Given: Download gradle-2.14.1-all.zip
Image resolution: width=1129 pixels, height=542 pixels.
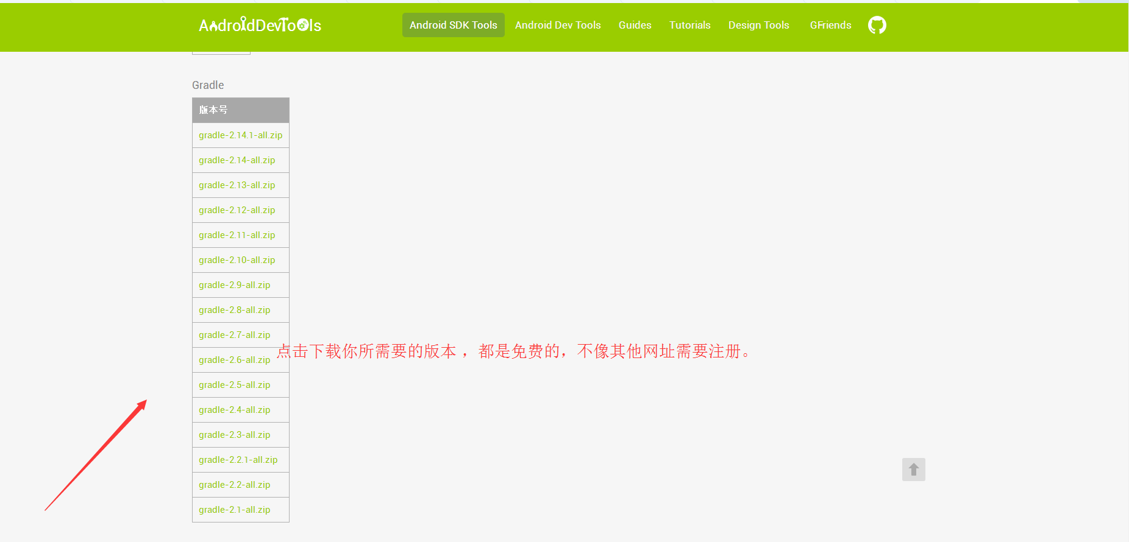Looking at the screenshot, I should point(240,135).
